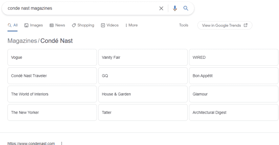Screen dimensions: 279x145
Task: Click the magnifying glass search icon
Action: click(x=186, y=8)
